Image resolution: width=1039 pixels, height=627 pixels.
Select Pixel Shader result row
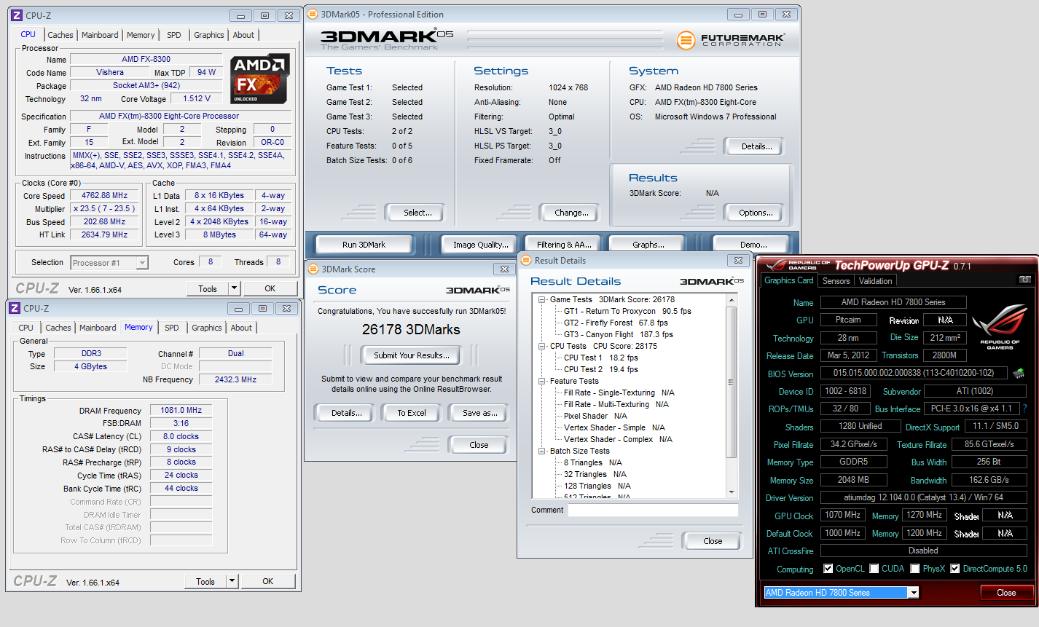point(595,416)
